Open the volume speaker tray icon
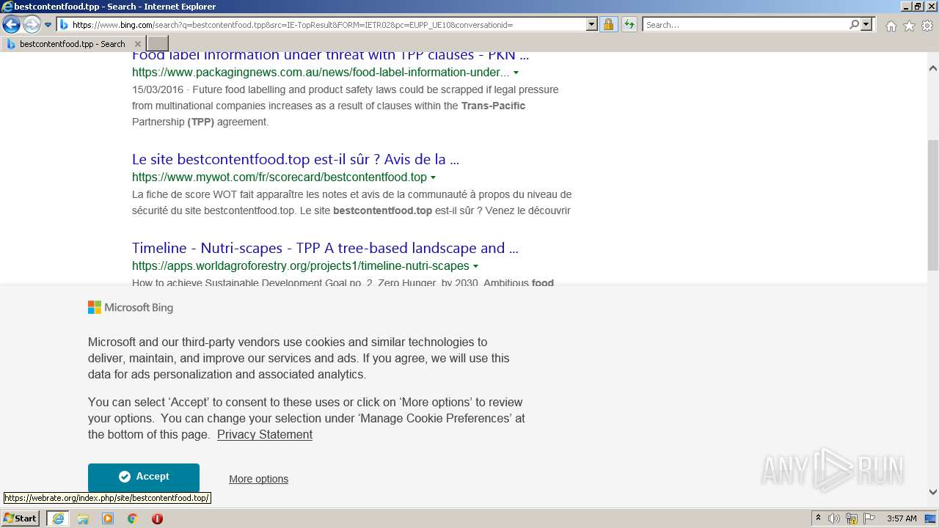 tap(834, 518)
